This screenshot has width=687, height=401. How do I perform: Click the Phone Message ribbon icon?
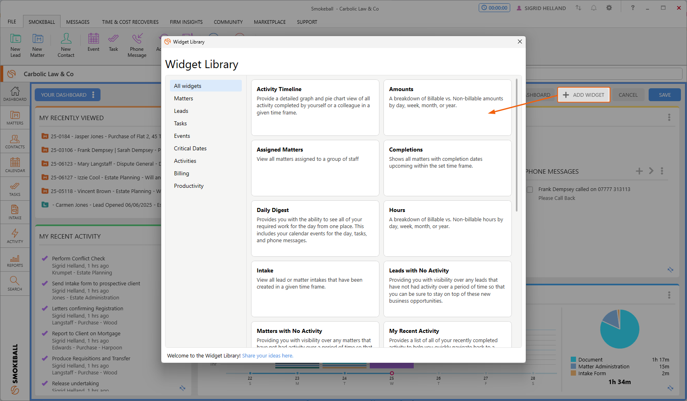(137, 45)
